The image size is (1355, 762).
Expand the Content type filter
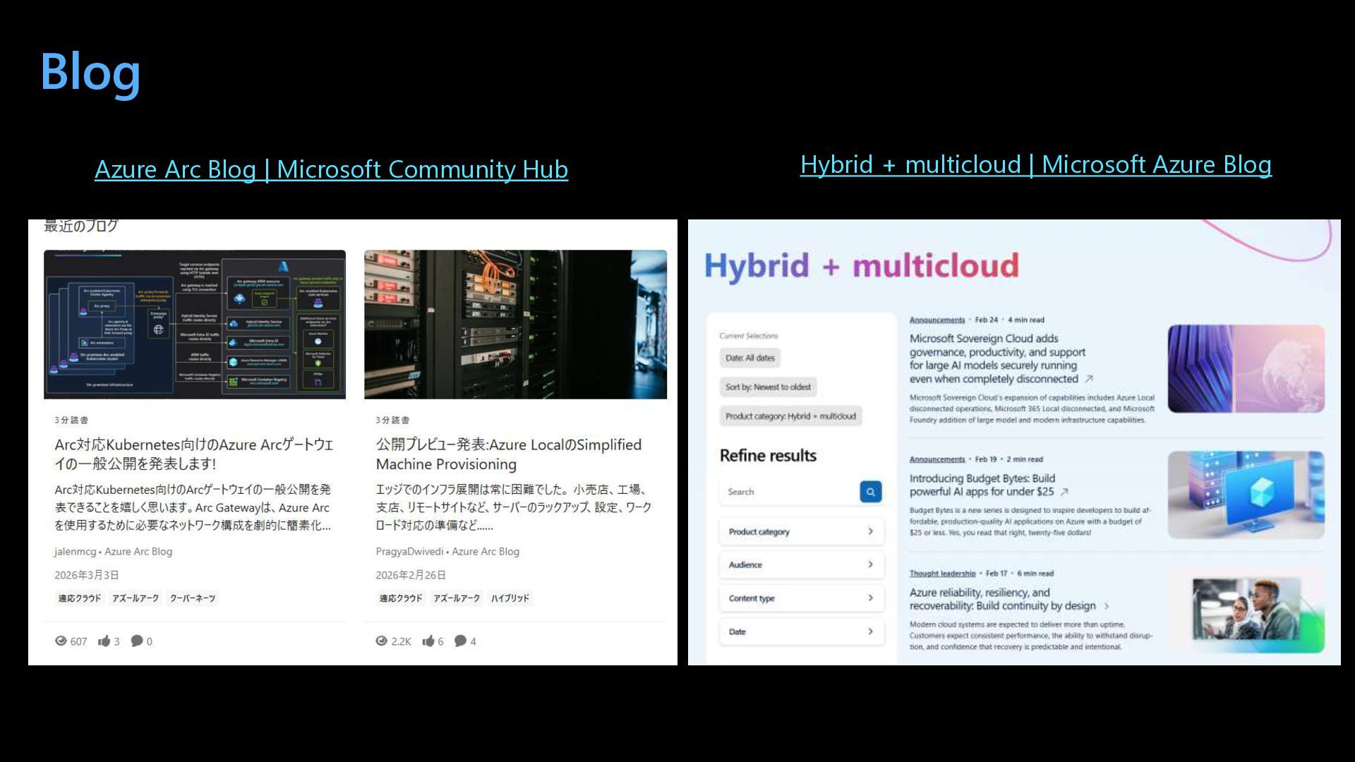pos(801,598)
